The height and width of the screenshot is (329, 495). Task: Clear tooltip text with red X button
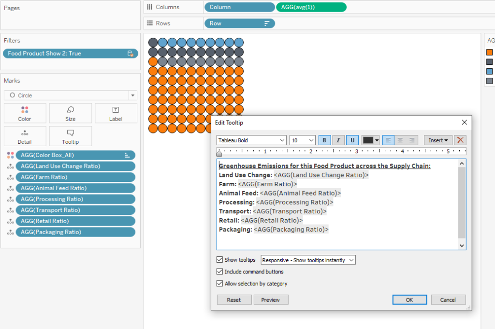point(460,140)
